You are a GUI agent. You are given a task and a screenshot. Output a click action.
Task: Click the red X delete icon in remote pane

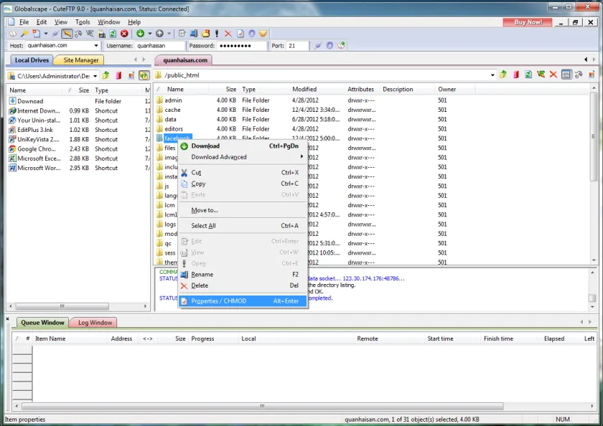553,75
